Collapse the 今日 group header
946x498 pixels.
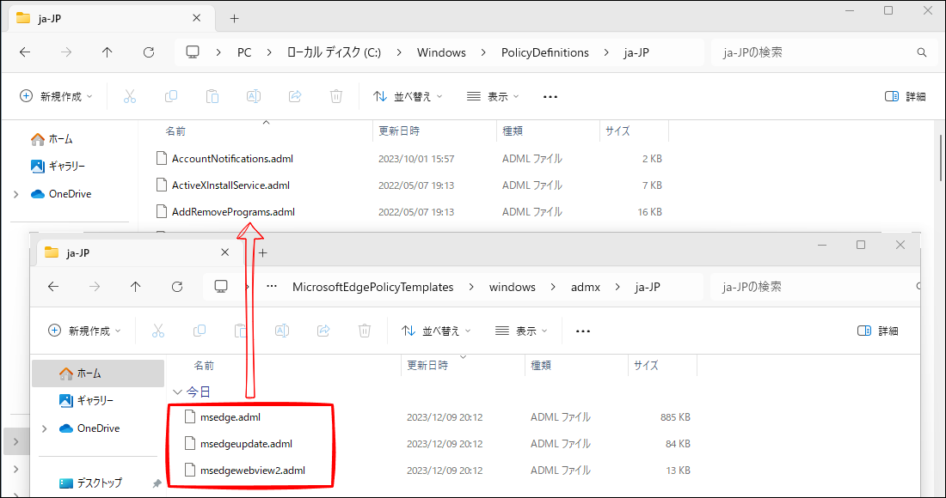[178, 392]
